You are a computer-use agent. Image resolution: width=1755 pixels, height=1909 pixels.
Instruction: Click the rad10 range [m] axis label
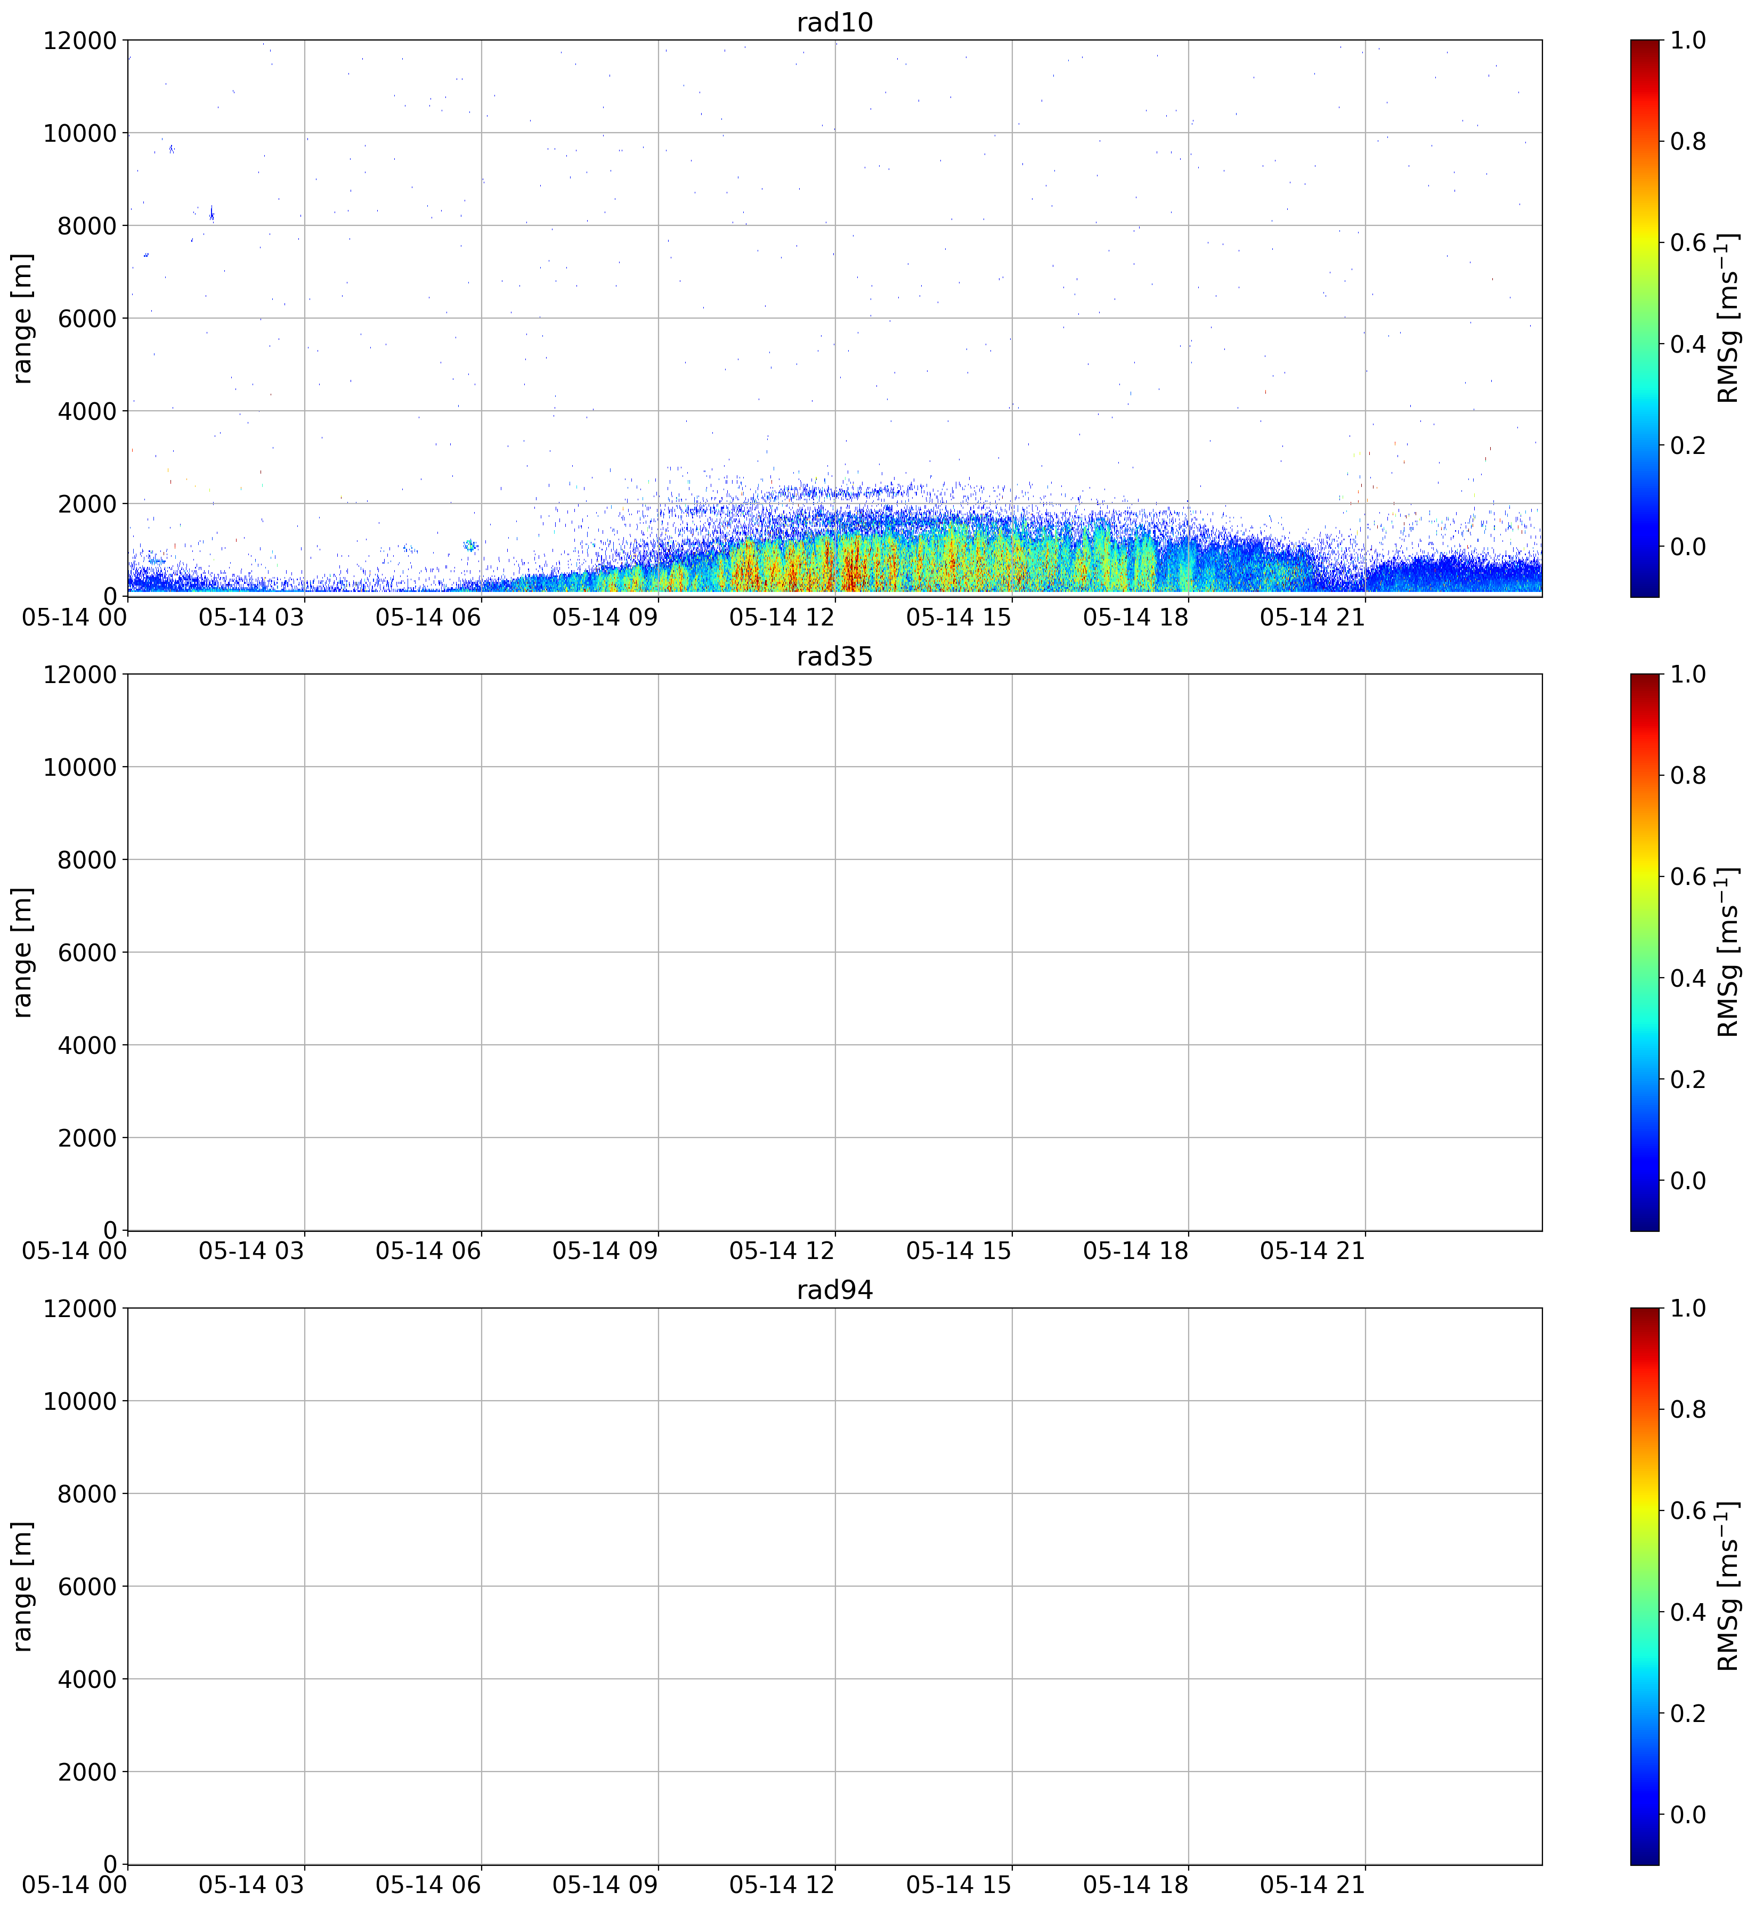pos(23,318)
